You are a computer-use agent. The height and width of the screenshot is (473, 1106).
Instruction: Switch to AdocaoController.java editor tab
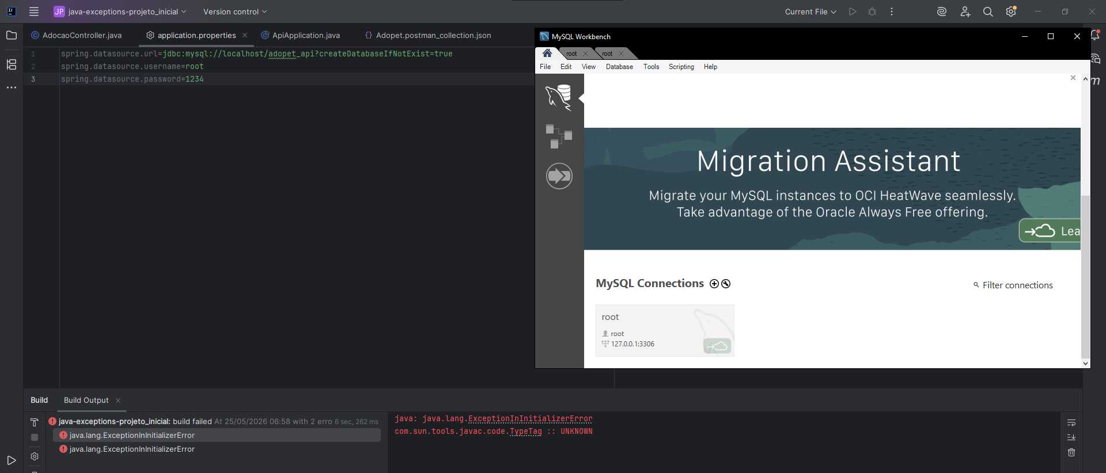tap(77, 35)
